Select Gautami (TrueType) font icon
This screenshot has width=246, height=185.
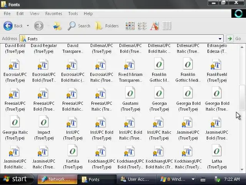[x=130, y=92]
